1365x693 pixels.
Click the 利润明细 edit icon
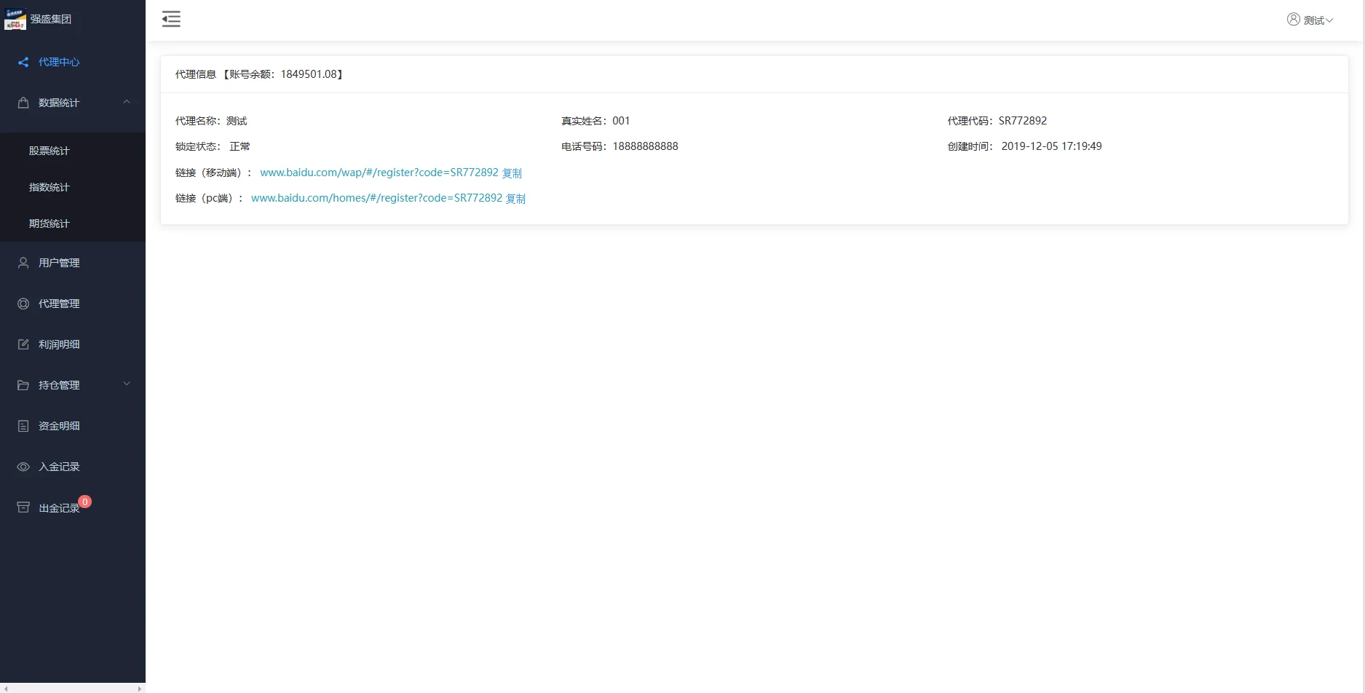coord(23,344)
